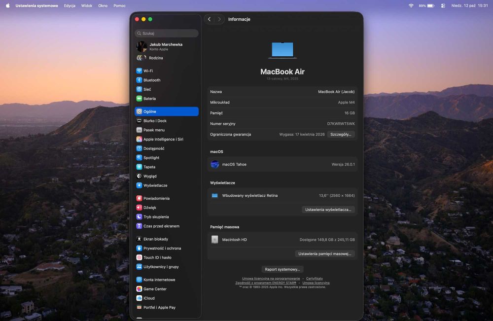Open Konta internetowe settings

tap(166, 280)
